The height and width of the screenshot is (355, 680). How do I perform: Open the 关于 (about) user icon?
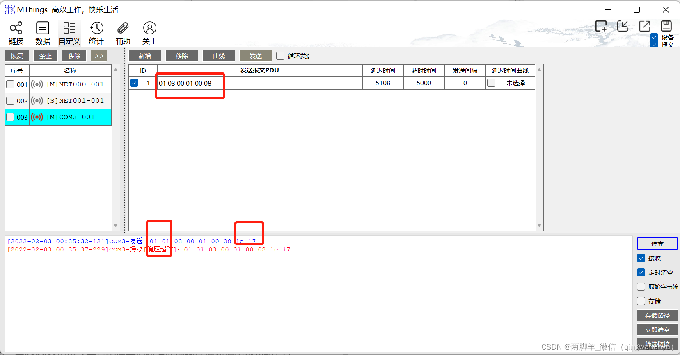coord(150,33)
